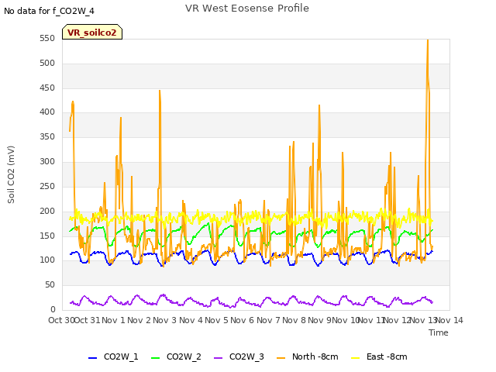The image size is (496, 372).
Task: Click the orange North -8cm legend swatch
Action: [x=281, y=358]
